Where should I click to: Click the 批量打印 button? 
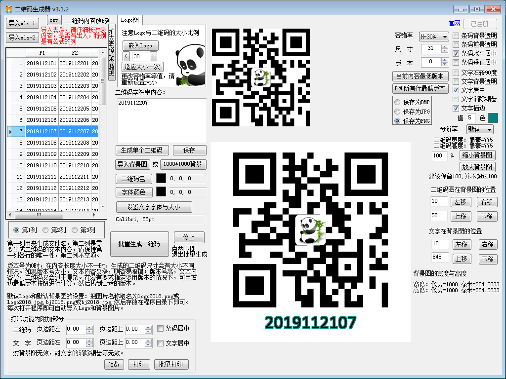(171, 364)
